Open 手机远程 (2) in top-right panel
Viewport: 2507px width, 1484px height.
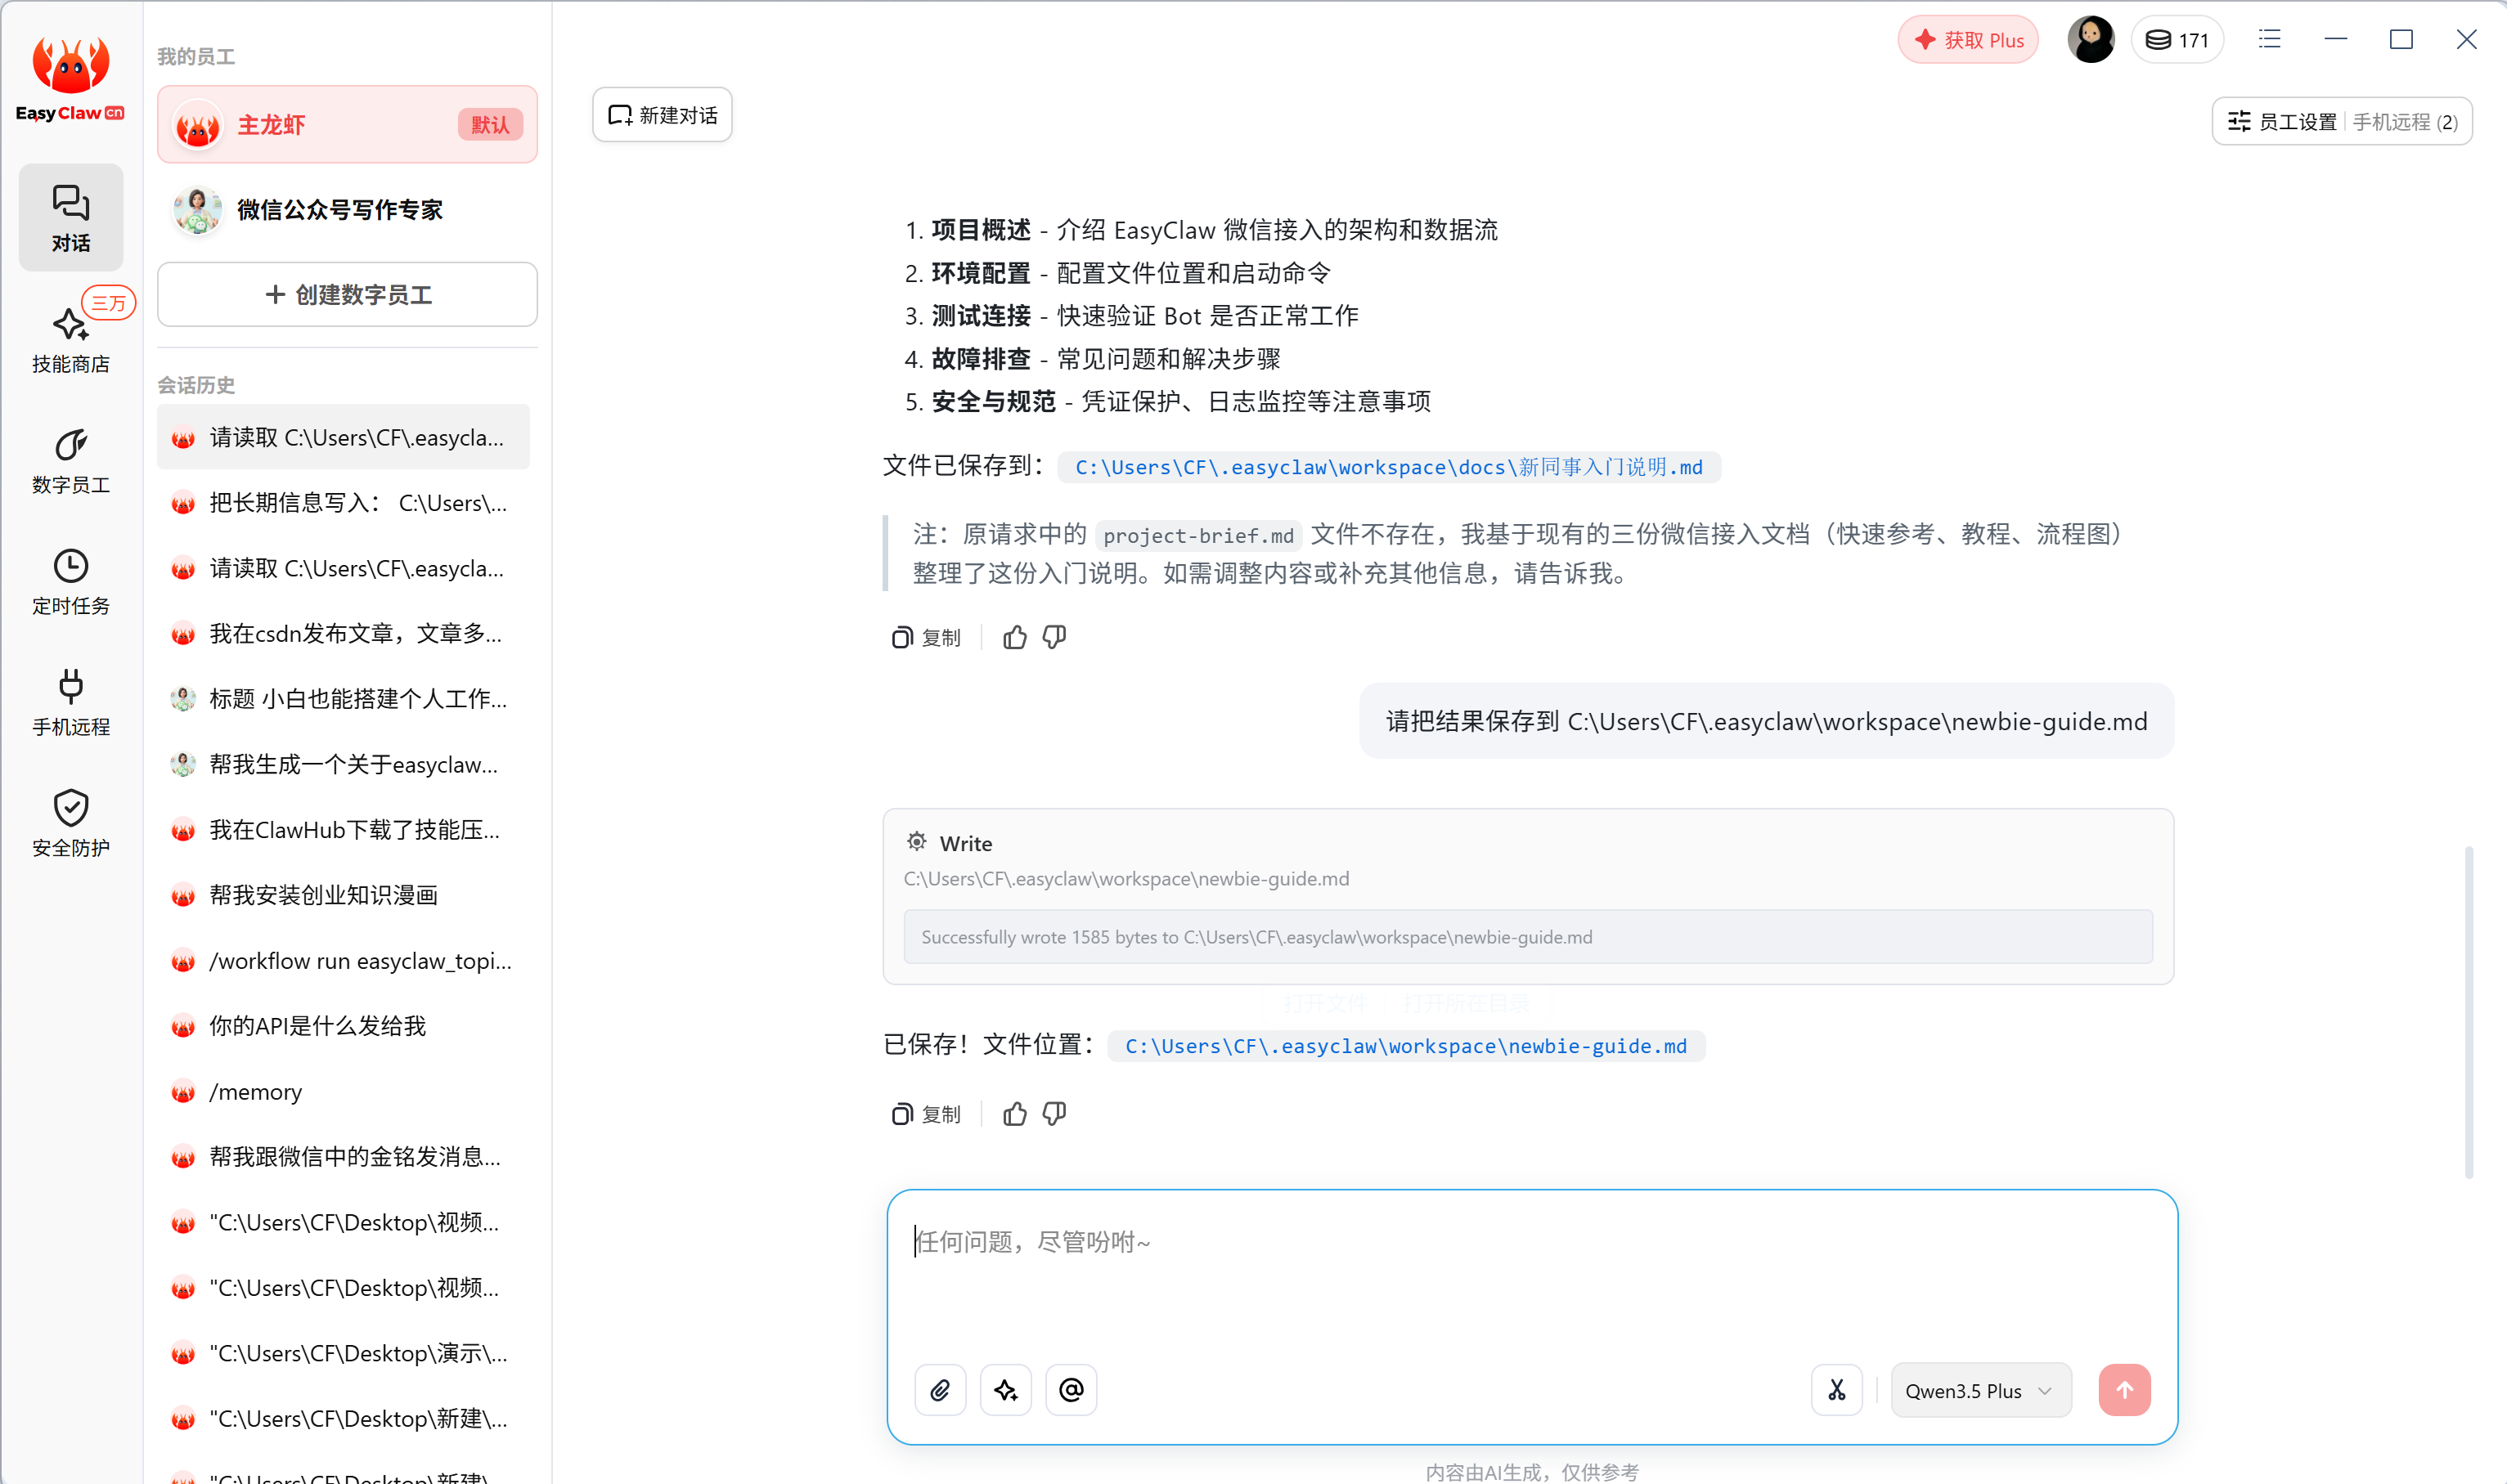coord(2405,122)
